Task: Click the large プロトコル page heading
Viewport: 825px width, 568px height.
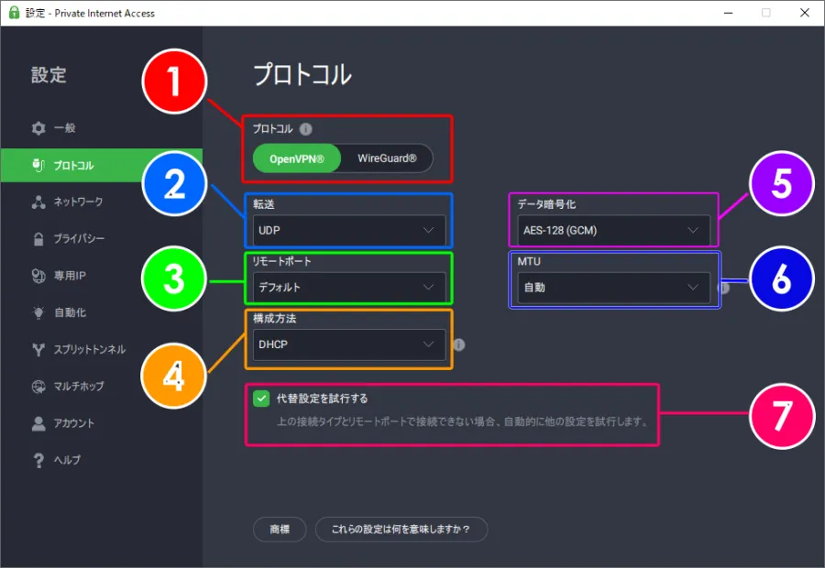Action: (302, 74)
